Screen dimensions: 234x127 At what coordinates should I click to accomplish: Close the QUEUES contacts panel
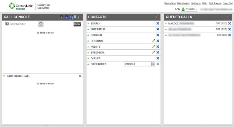click(x=158, y=58)
